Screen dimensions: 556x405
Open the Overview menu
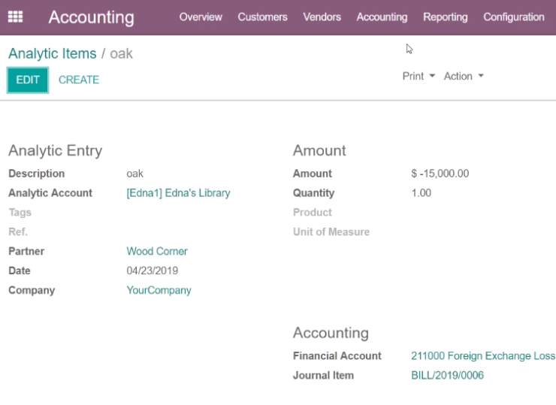[201, 17]
